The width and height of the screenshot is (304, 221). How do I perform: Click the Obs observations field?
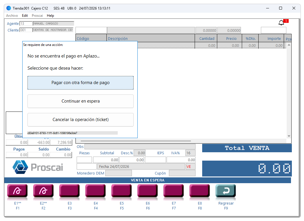point(140,147)
